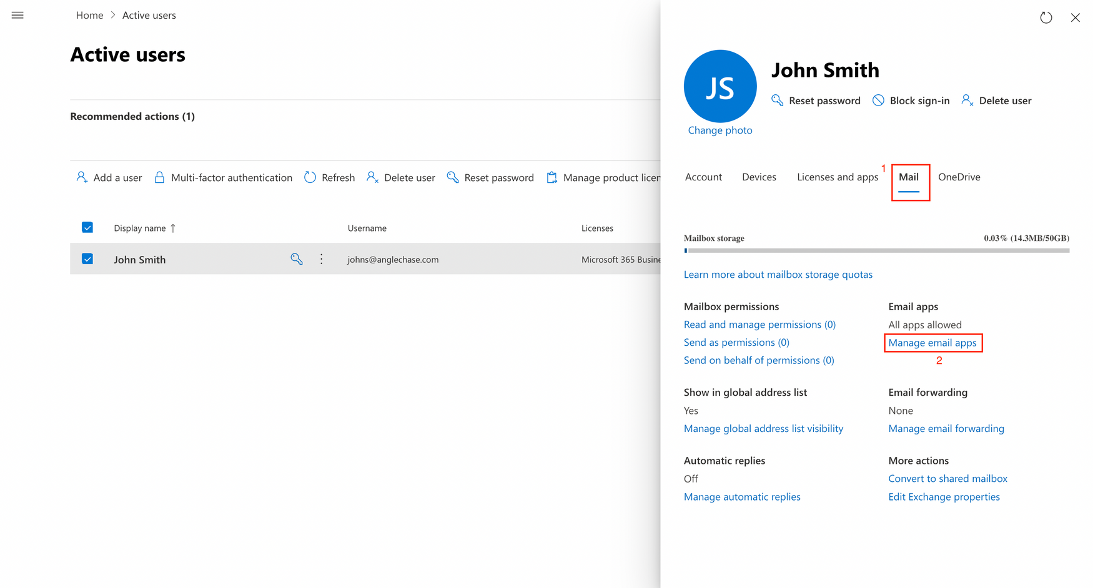Click Add a user label in the toolbar
1093x588 pixels.
point(117,177)
